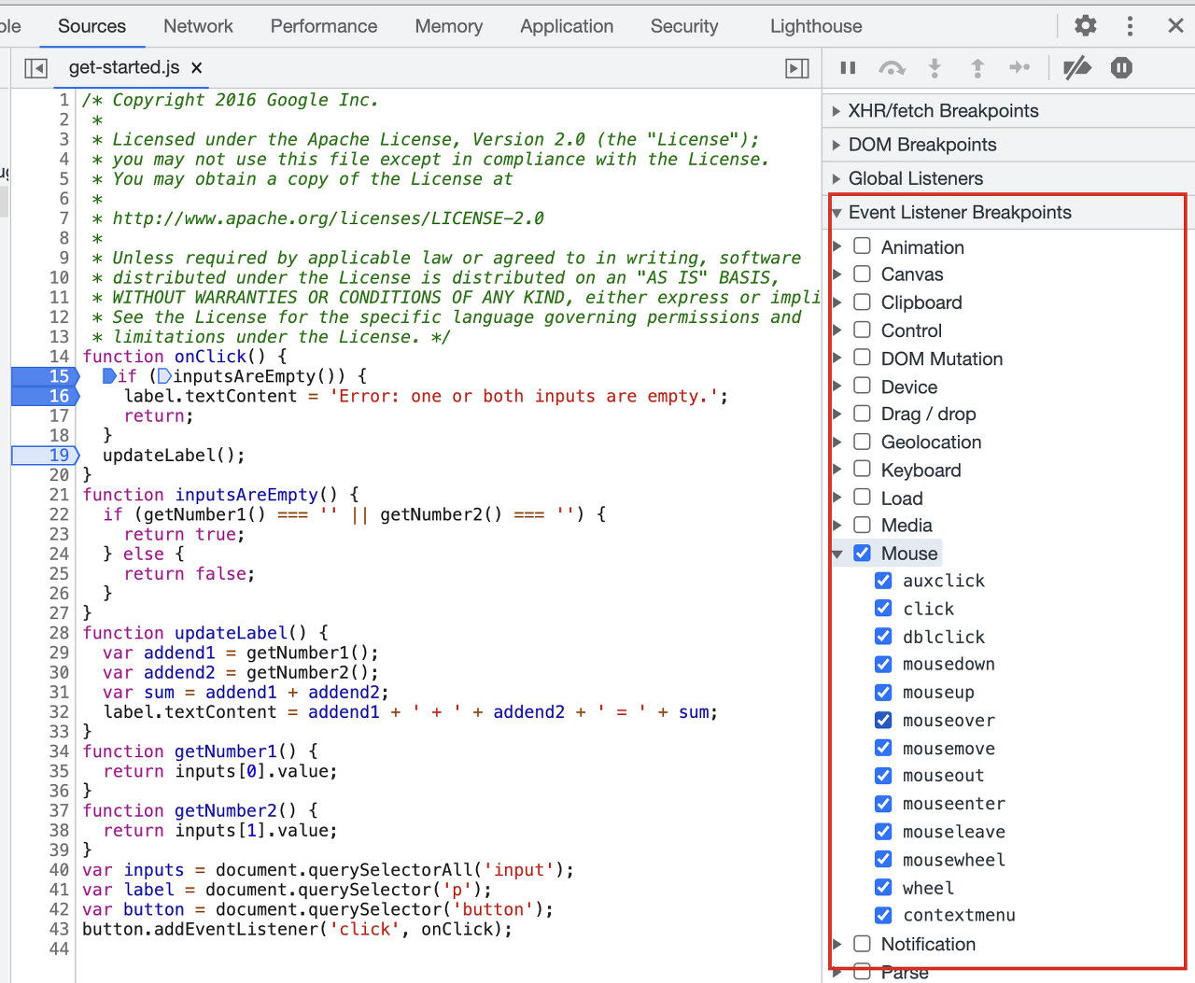Uncheck the mousedown event checkbox
Viewport: 1195px width, 983px height.
(x=883, y=664)
